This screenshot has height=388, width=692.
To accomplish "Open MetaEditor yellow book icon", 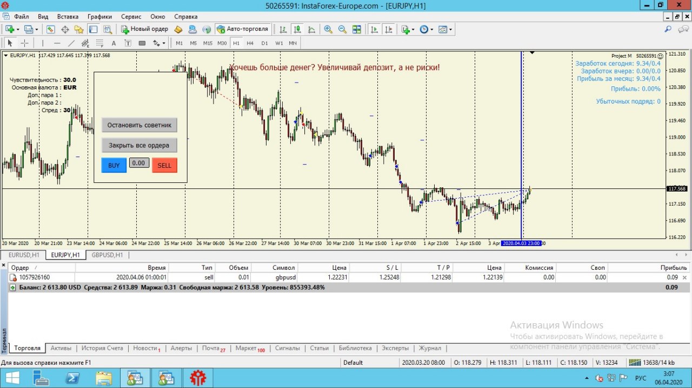I will pyautogui.click(x=178, y=29).
